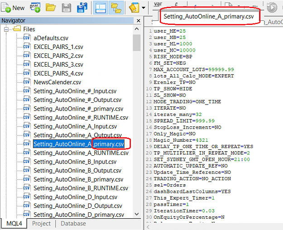
Task: Select Setting_AutoOnline_D_Input.csv
Action: [76, 197]
